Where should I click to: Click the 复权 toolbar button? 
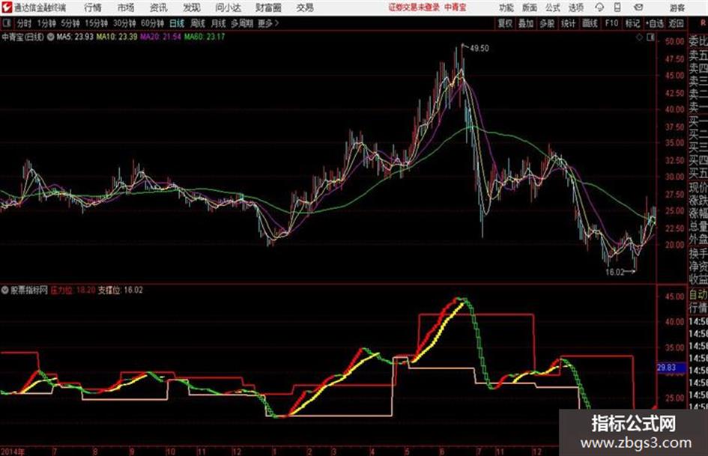pos(505,23)
